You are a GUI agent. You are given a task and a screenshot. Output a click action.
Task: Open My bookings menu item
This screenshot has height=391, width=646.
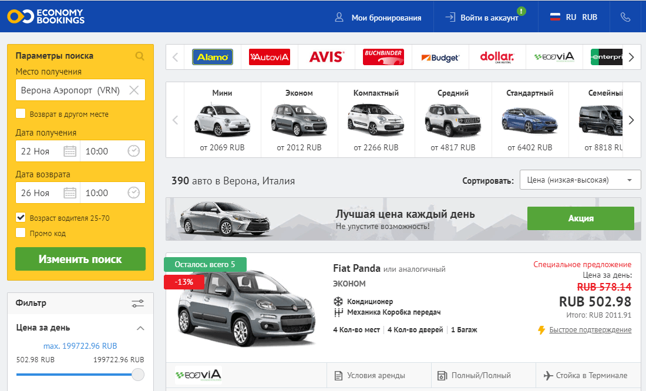[x=378, y=18]
